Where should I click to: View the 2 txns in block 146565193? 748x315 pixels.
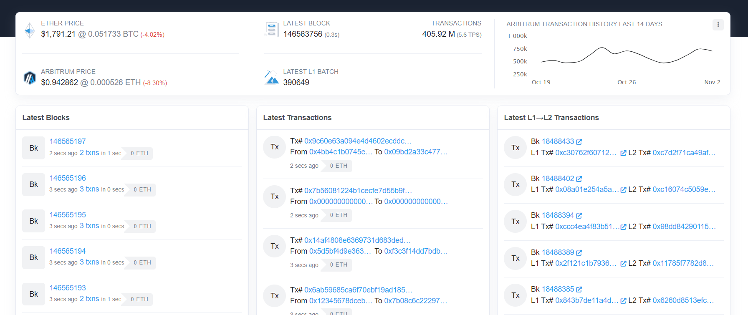(89, 299)
